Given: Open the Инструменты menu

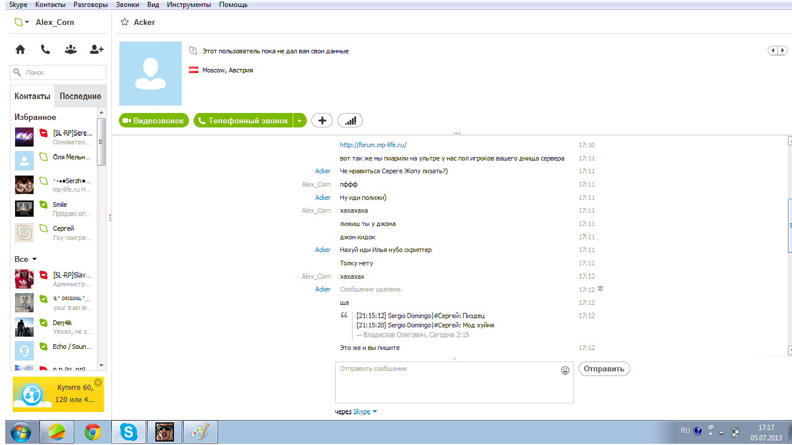Looking at the screenshot, I should pos(188,5).
